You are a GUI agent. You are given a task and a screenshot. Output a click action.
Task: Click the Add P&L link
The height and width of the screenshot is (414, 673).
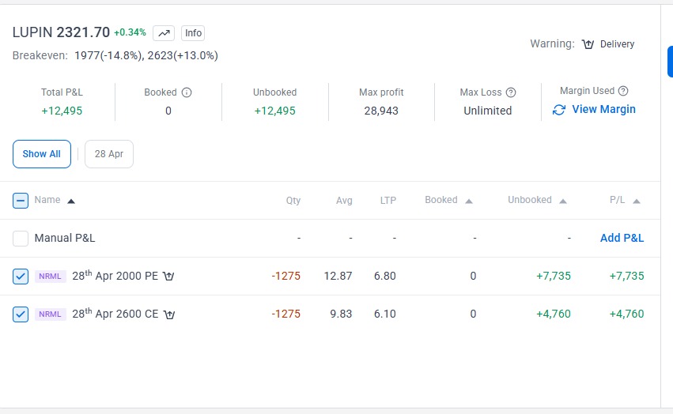[x=622, y=238]
